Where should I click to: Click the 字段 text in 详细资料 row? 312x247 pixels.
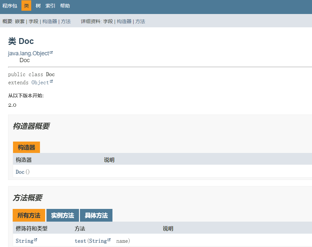(x=108, y=21)
